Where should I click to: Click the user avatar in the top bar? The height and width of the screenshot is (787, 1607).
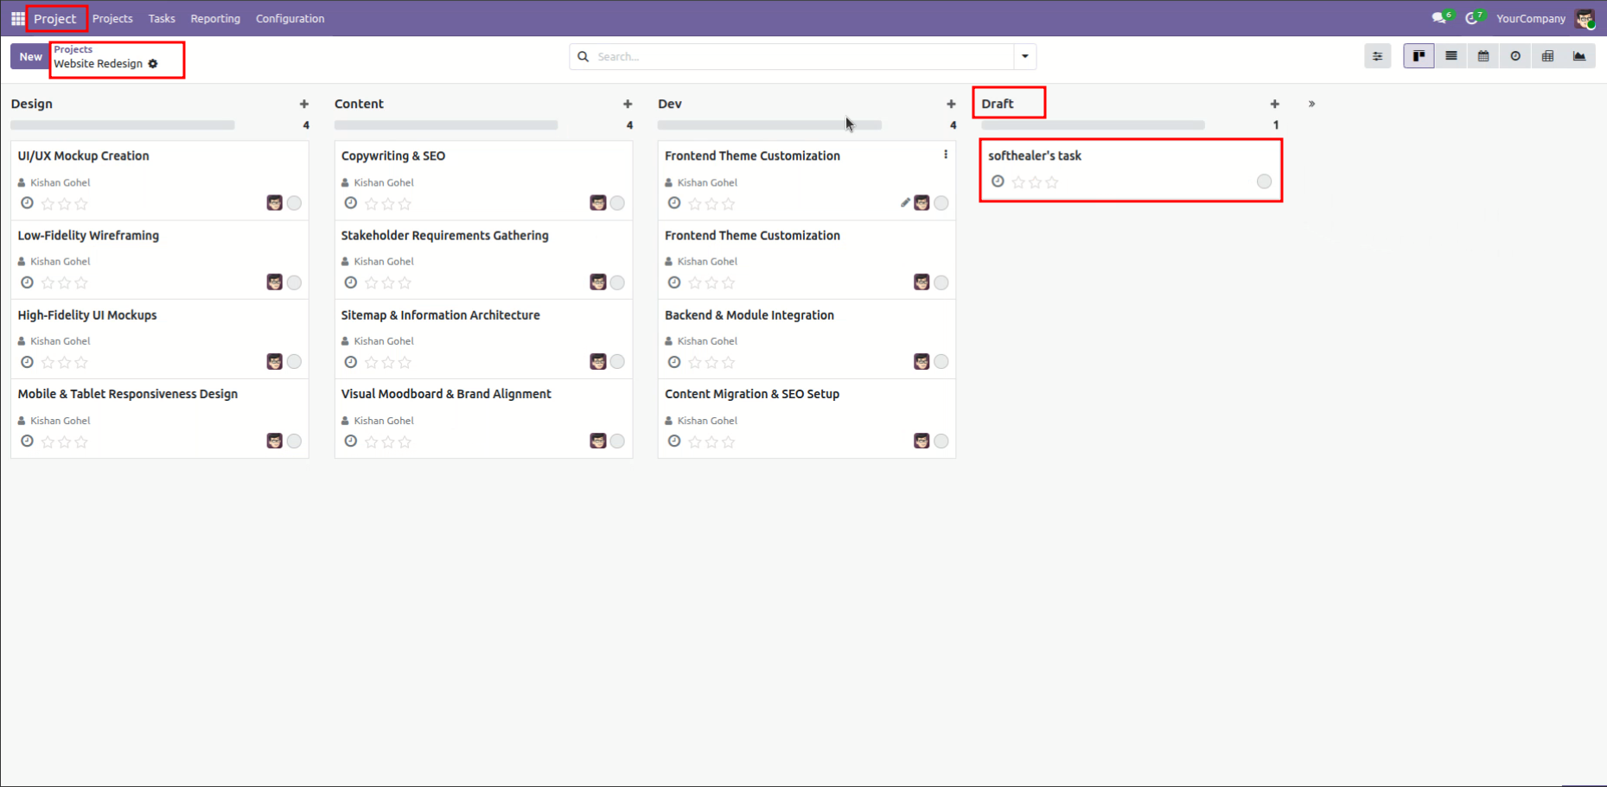(x=1585, y=18)
